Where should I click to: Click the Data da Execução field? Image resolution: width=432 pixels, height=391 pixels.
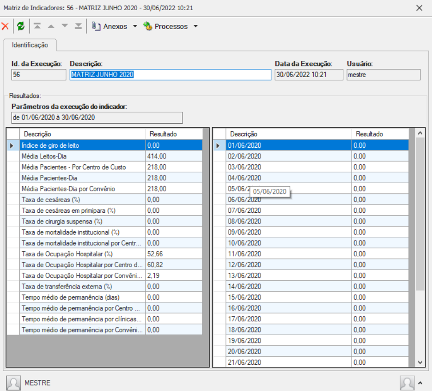(309, 75)
